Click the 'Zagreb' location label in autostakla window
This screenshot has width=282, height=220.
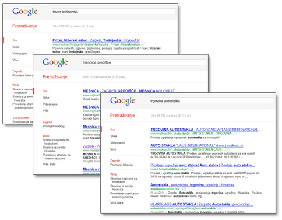coord(115,160)
